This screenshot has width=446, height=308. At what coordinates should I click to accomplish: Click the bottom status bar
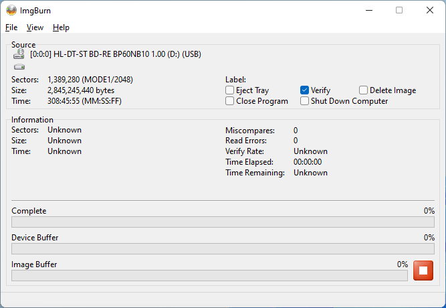click(x=223, y=300)
